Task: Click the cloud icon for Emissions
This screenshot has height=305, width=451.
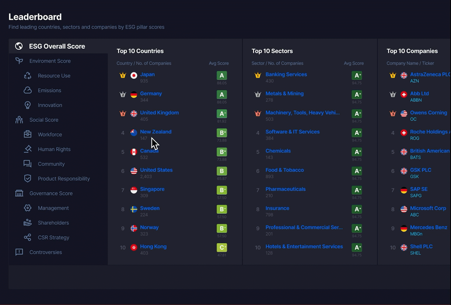Action: (x=28, y=90)
